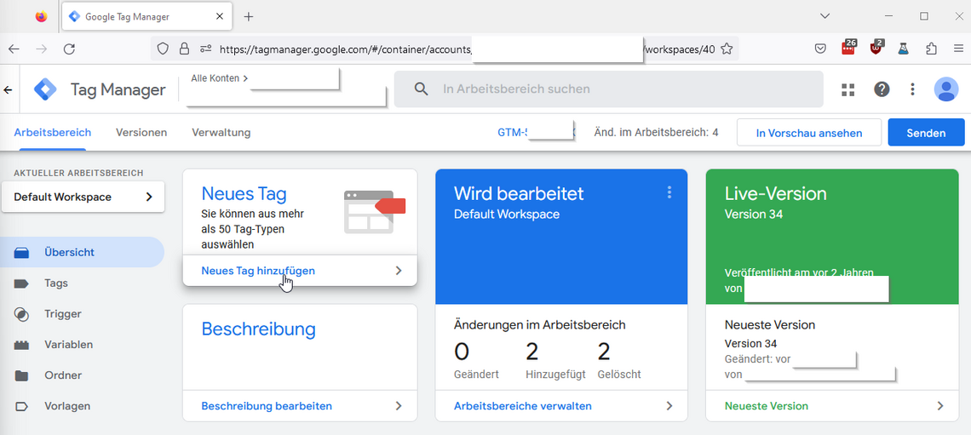Focus the In Arbeitsbereich suchen search field
The image size is (971, 435).
click(x=608, y=89)
